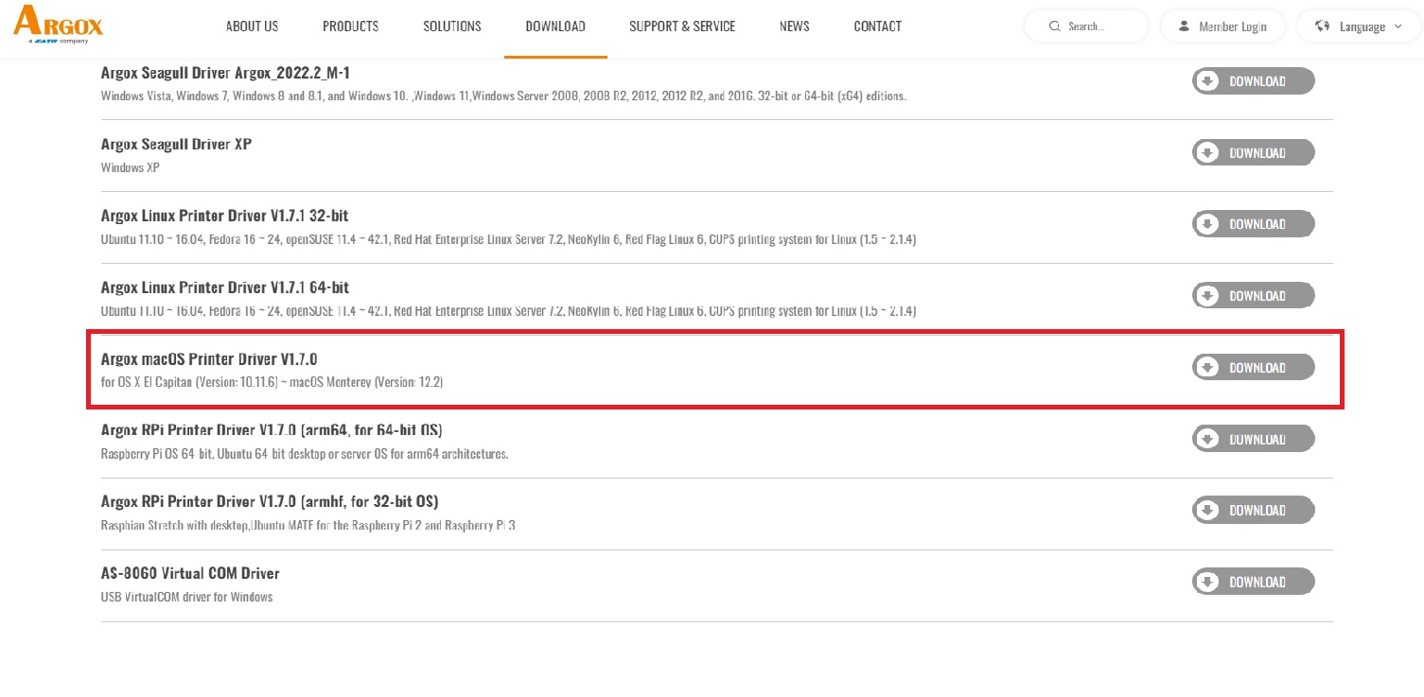1424x697 pixels.
Task: Open the Download menu
Action: point(555,26)
